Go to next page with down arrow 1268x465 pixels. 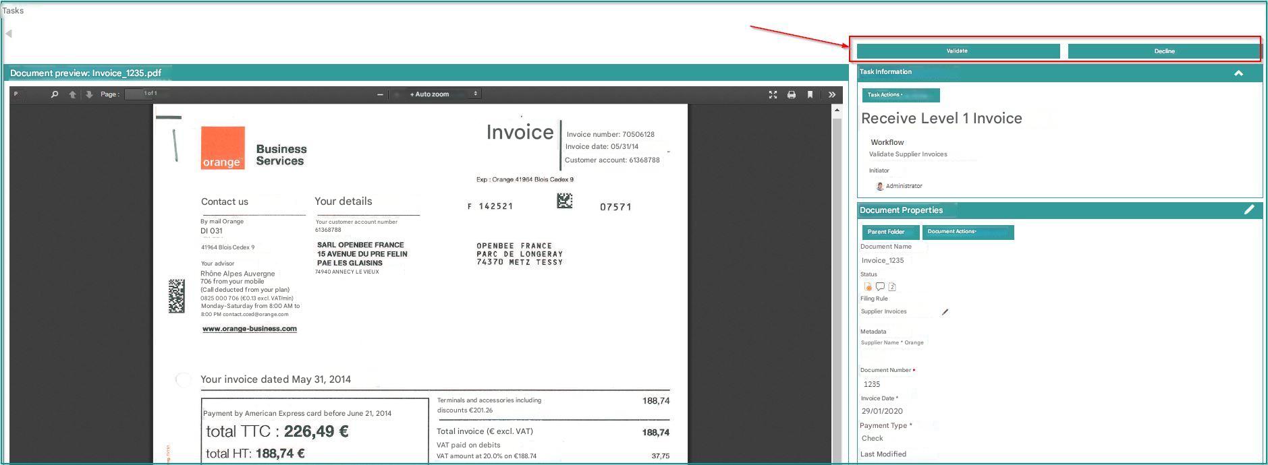click(89, 94)
